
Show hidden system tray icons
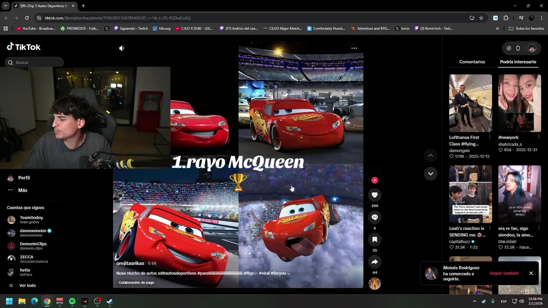click(474, 301)
